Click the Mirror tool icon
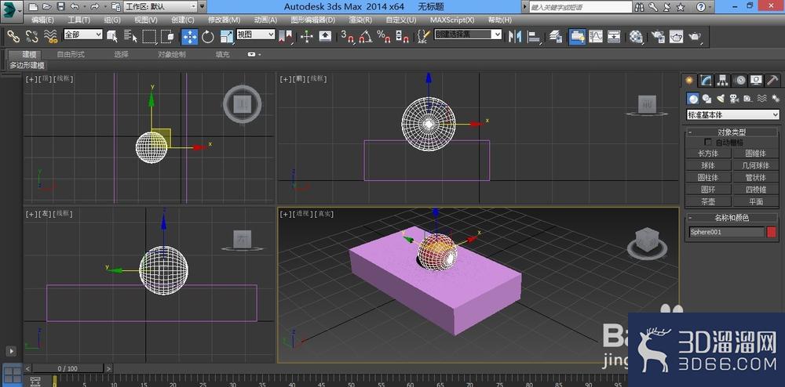The width and height of the screenshot is (785, 387). pos(515,36)
